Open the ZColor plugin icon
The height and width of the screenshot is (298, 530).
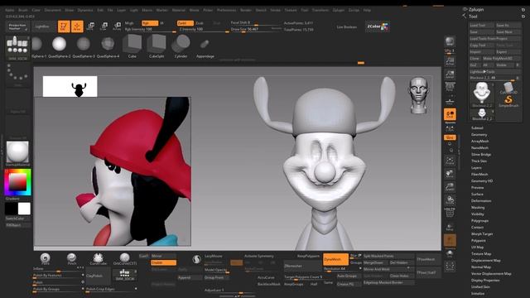pyautogui.click(x=378, y=26)
